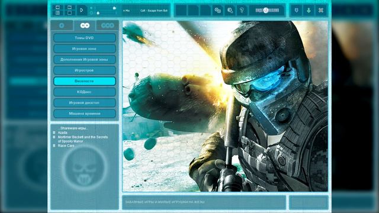The height and width of the screenshot is (213, 379).
Task: Open the playlist icon below previous-track
Action: click(58, 13)
